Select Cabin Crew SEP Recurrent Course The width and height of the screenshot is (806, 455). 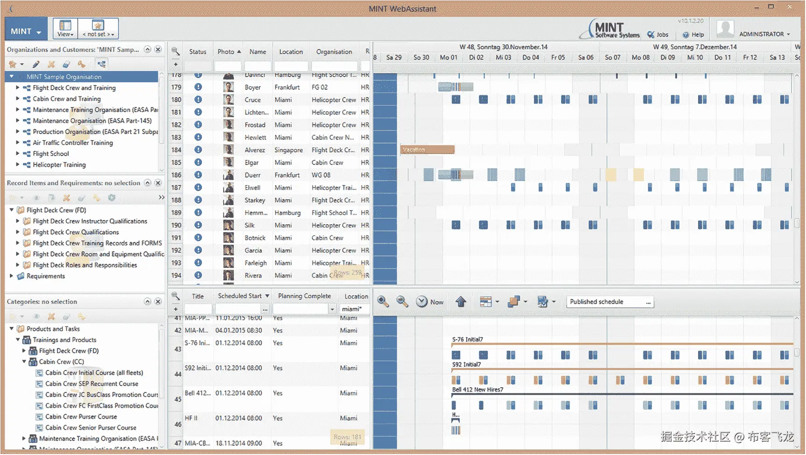tap(92, 384)
